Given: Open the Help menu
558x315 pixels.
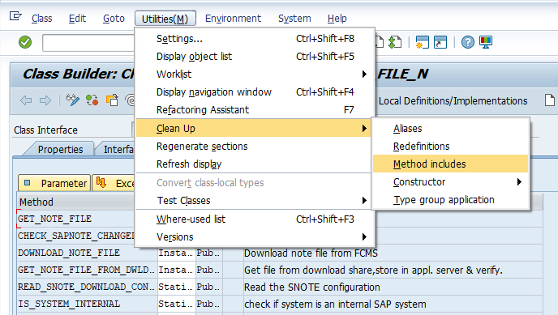Looking at the screenshot, I should (x=337, y=19).
